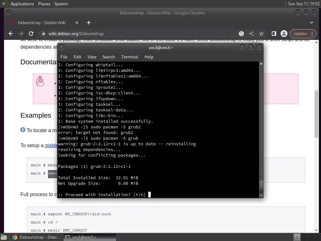
Task: Click the workspace switcher icon
Action: [x=297, y=237]
